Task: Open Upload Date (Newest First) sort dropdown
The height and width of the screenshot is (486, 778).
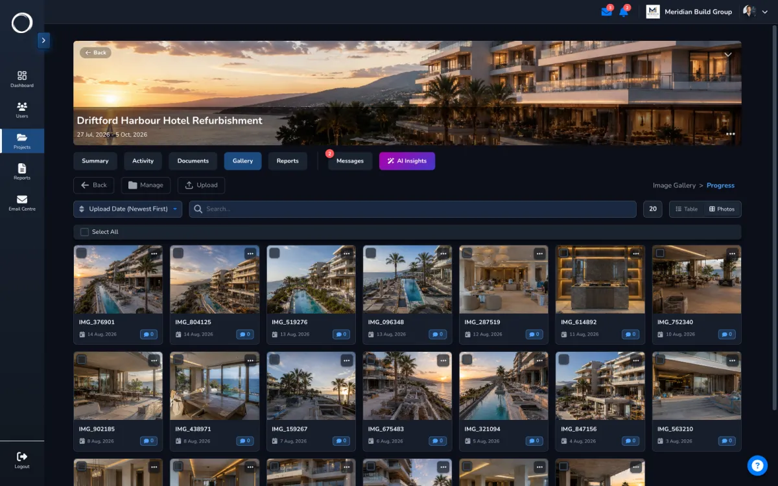Action: [128, 209]
